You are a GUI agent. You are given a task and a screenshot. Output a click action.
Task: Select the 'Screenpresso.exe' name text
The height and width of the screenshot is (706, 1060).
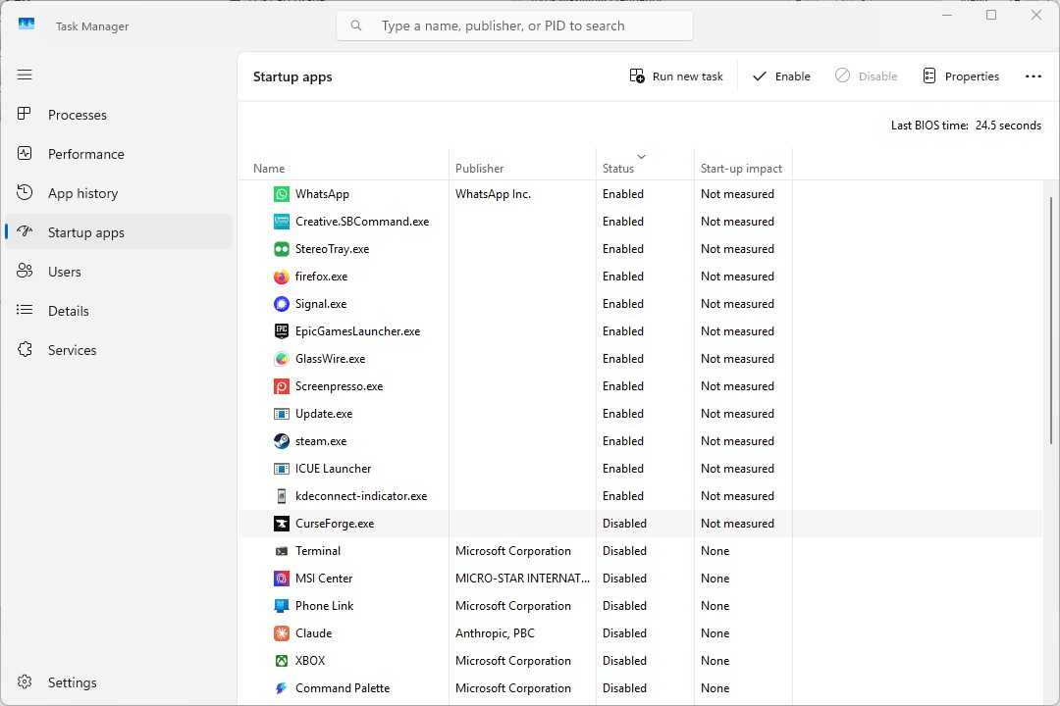click(x=339, y=386)
